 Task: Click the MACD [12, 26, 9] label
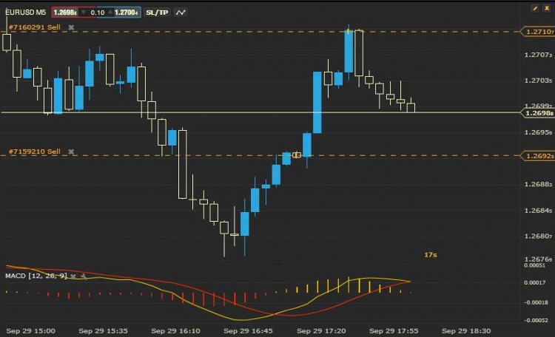point(36,276)
